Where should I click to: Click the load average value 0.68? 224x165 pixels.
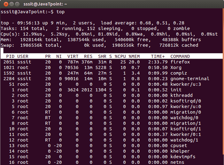point(146,23)
